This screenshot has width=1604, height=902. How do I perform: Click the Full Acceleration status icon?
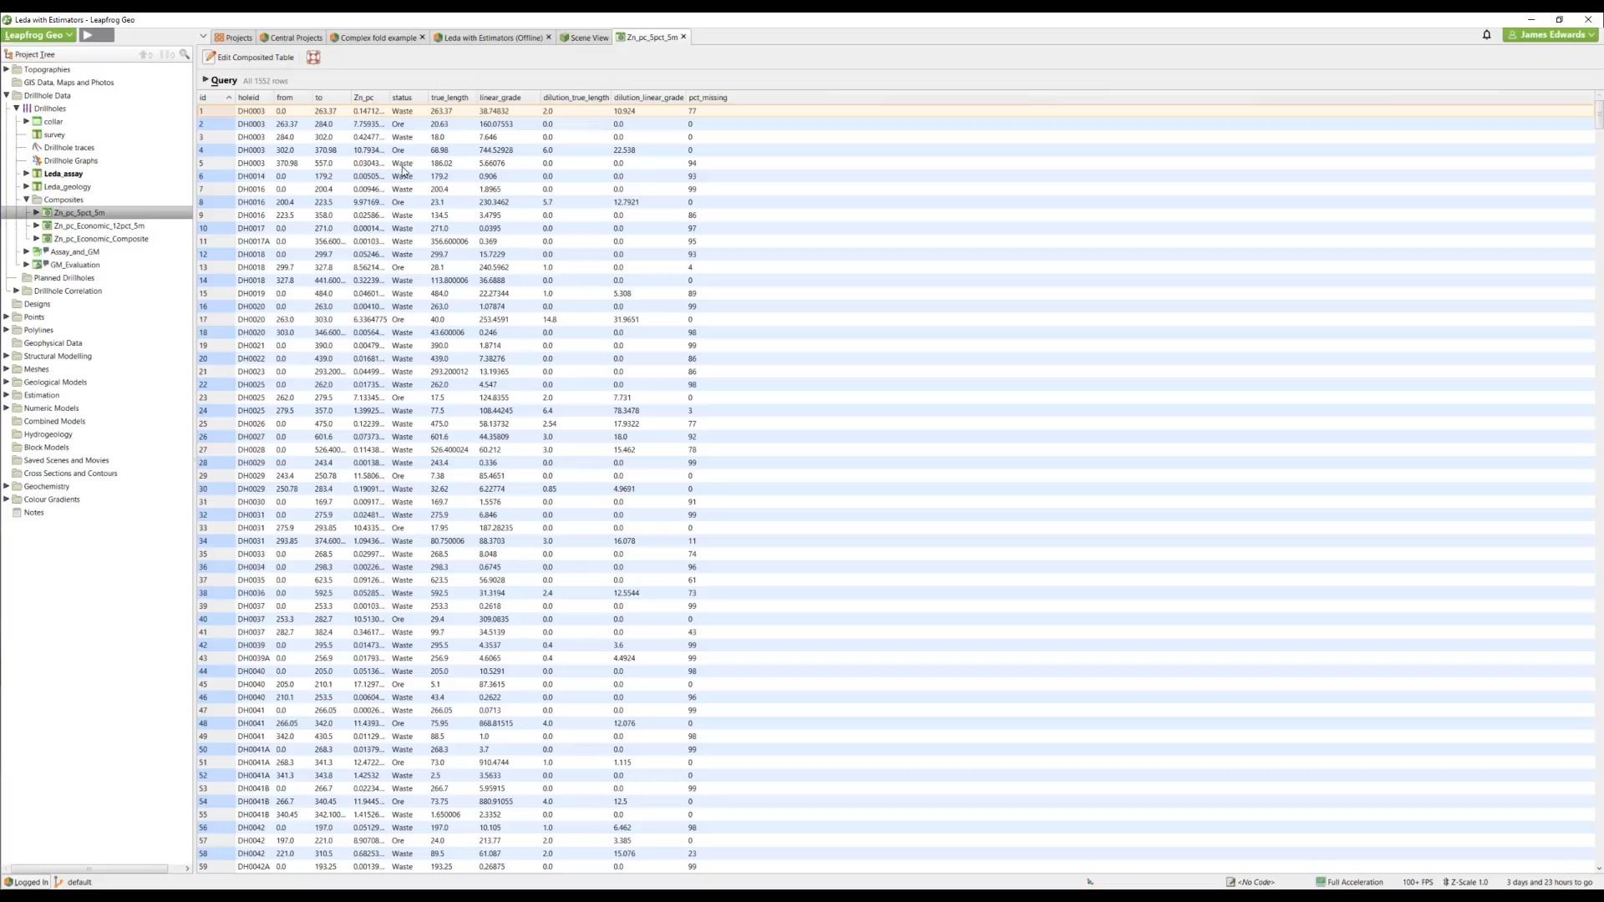(1320, 882)
